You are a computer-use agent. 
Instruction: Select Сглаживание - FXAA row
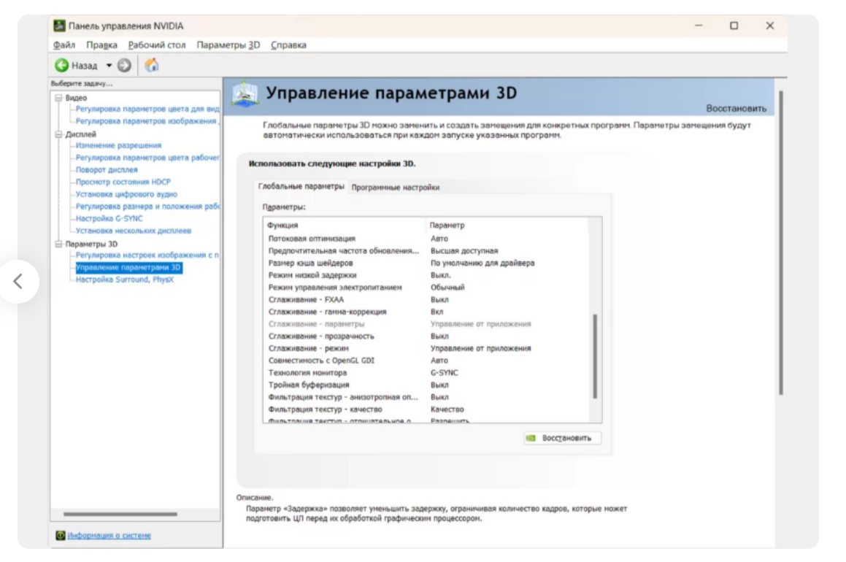(x=427, y=299)
